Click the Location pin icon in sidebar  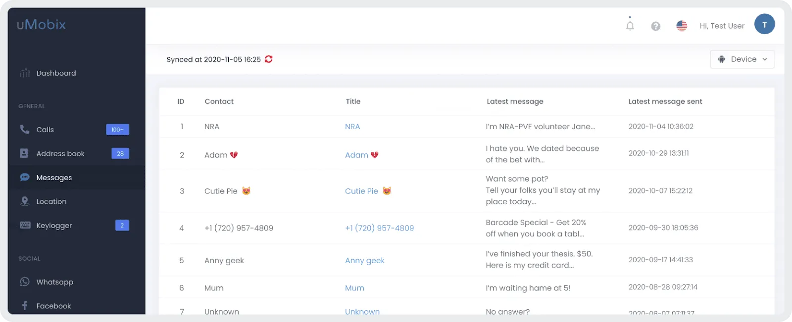point(25,201)
